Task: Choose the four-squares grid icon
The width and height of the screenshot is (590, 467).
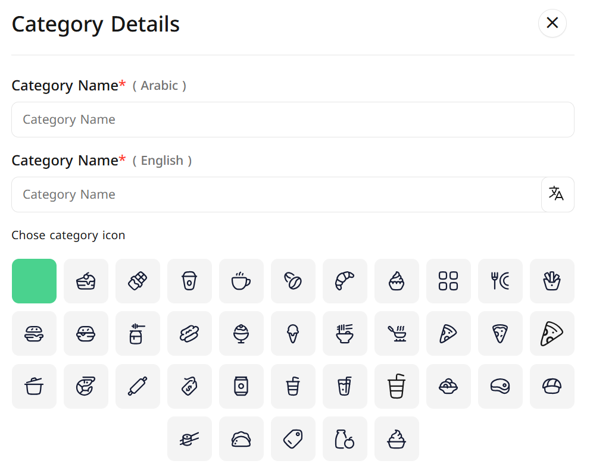Action: pyautogui.click(x=448, y=281)
